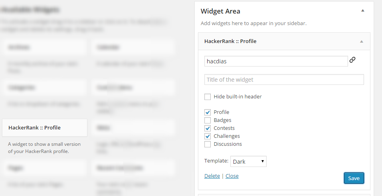This screenshot has width=382, height=196.
Task: Check the Discussions checkbox
Action: pos(208,144)
